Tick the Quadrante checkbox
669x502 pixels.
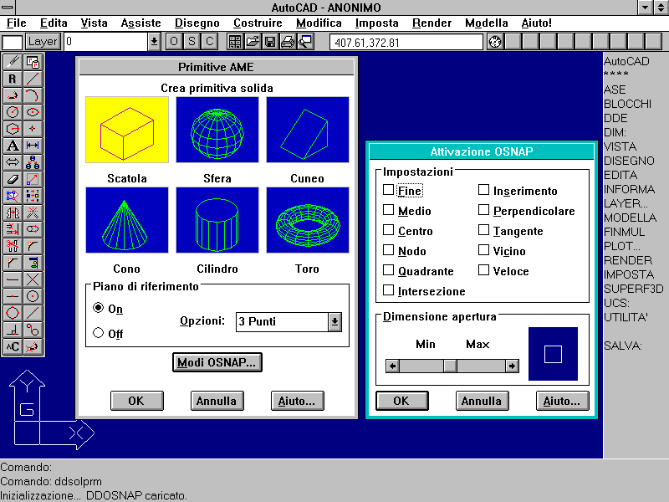(x=388, y=269)
